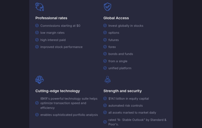Click the 'all assets marked to market daily' text
The width and height of the screenshot is (202, 128).
(x=132, y=113)
